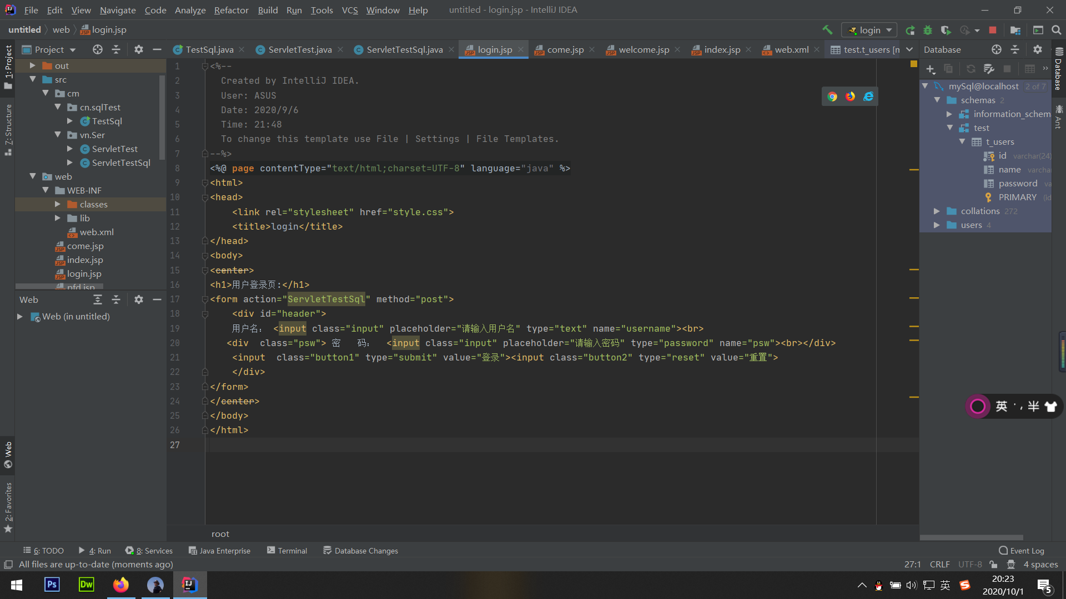Open the Event Log

1021,551
